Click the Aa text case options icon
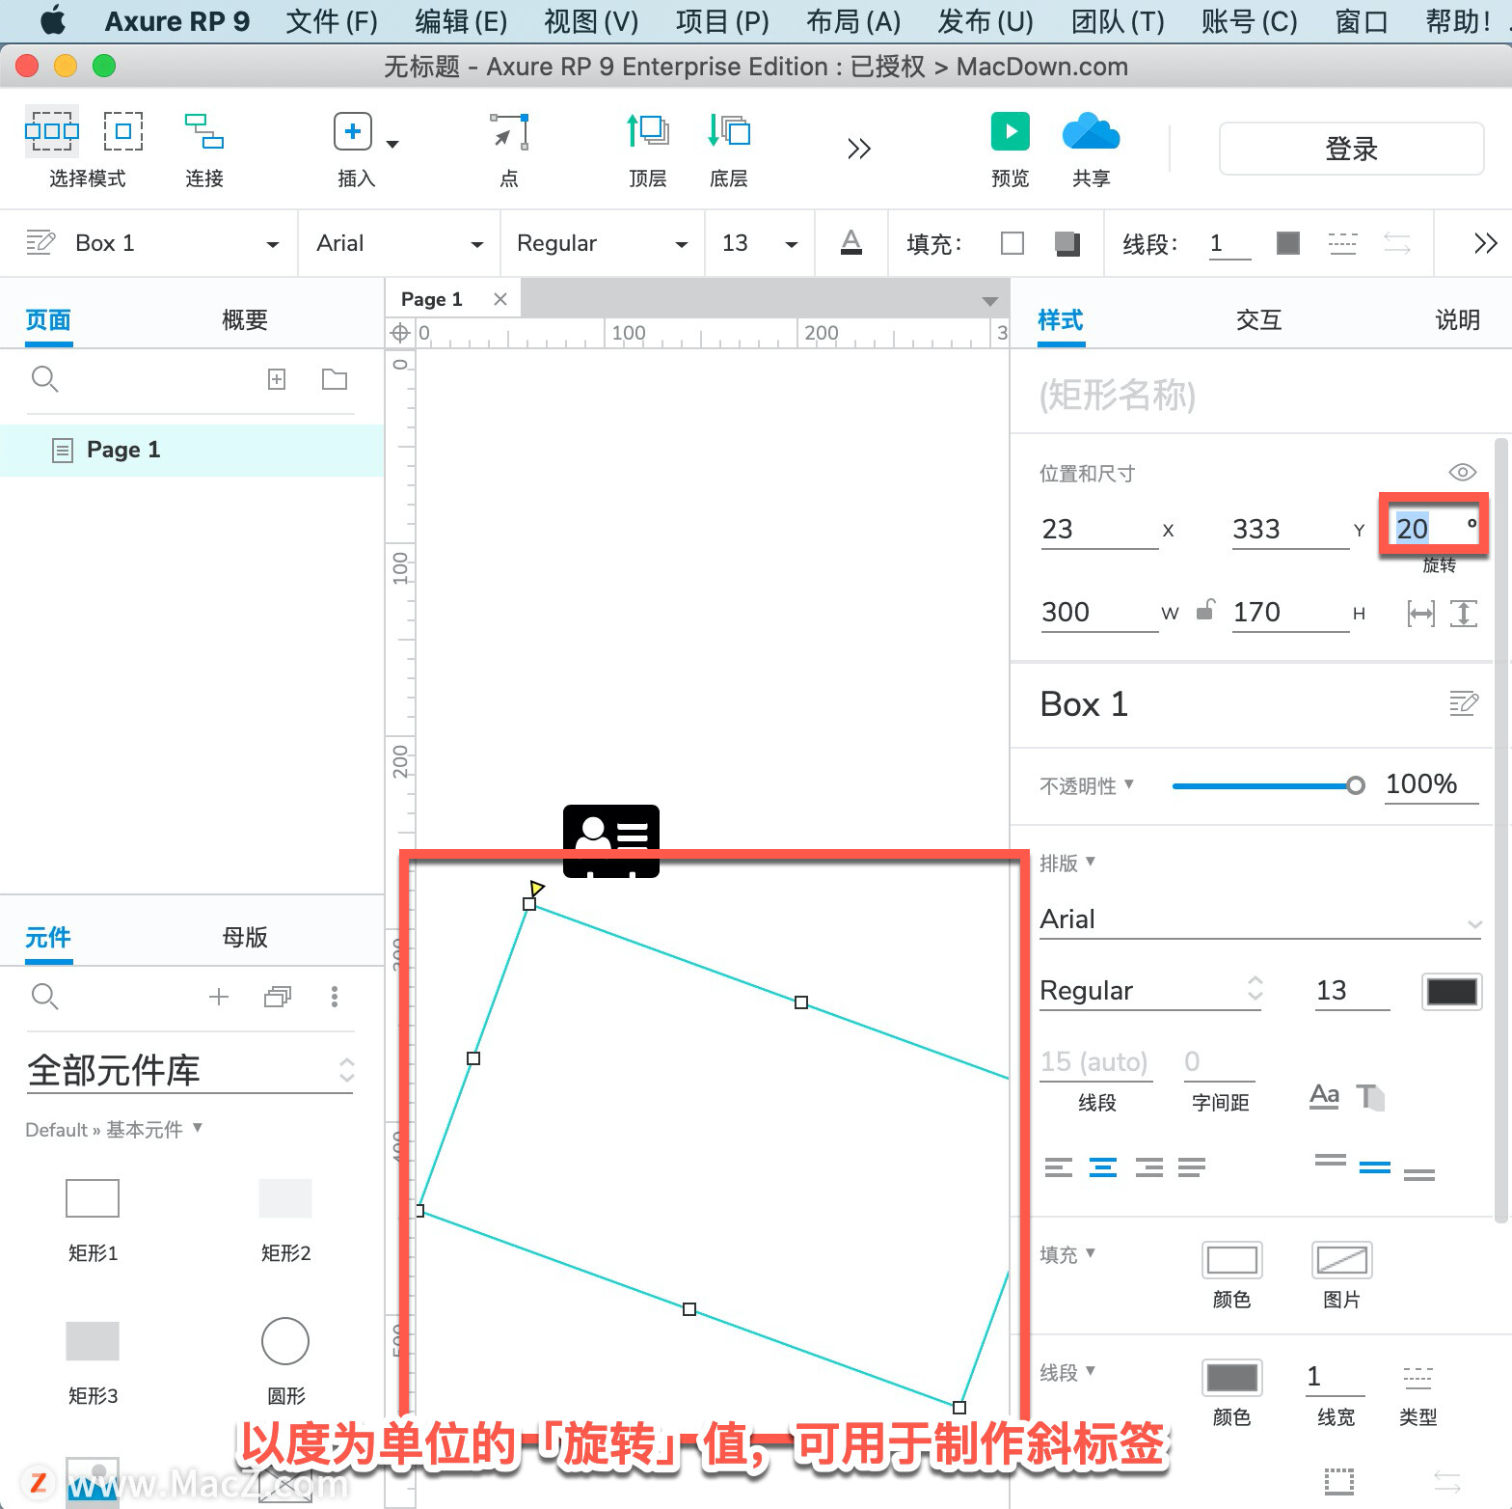 coord(1325,1096)
